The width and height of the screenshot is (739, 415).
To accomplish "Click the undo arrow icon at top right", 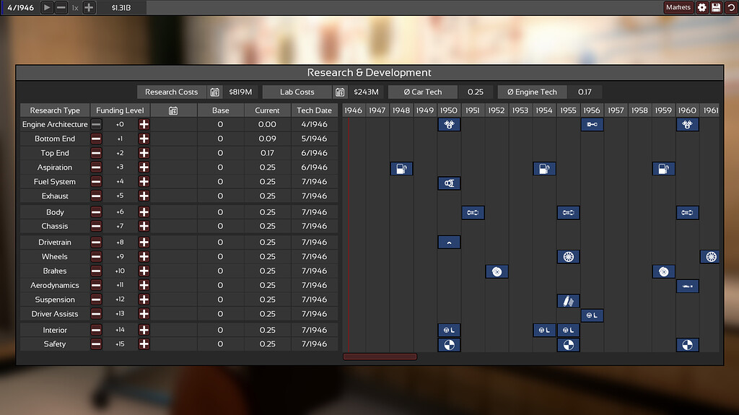I will pos(731,7).
